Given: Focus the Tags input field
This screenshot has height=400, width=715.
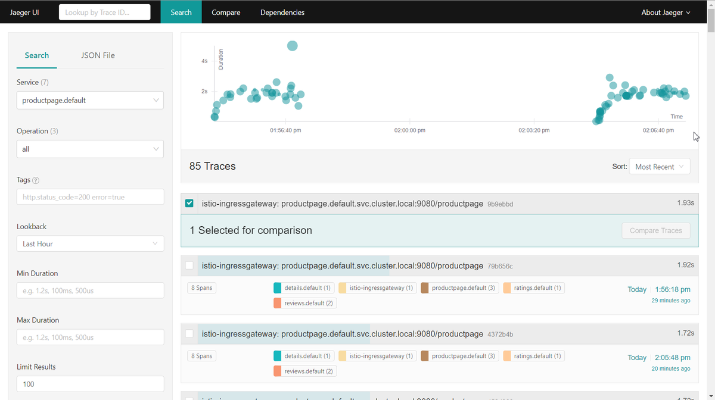Looking at the screenshot, I should point(90,197).
